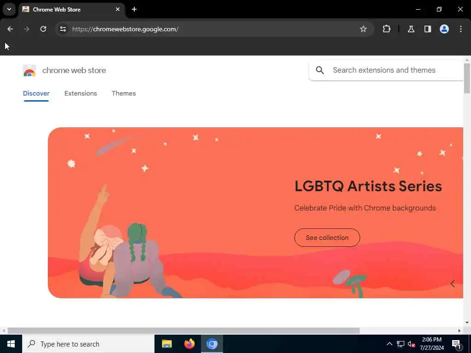Click the taskbar search box

pos(88,344)
